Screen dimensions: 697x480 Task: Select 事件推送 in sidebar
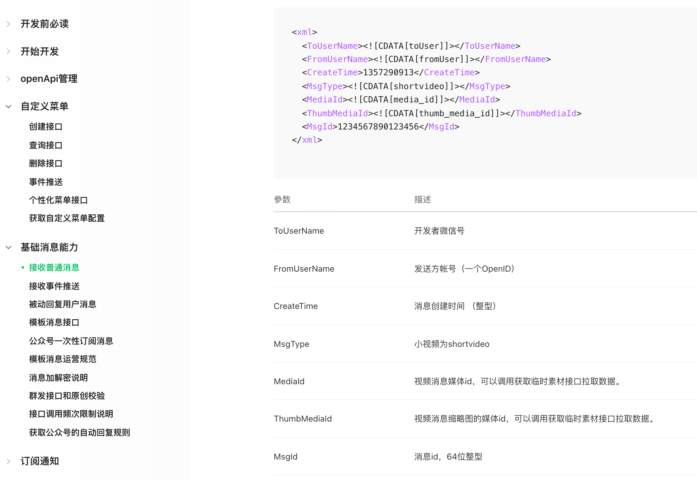pyautogui.click(x=46, y=182)
